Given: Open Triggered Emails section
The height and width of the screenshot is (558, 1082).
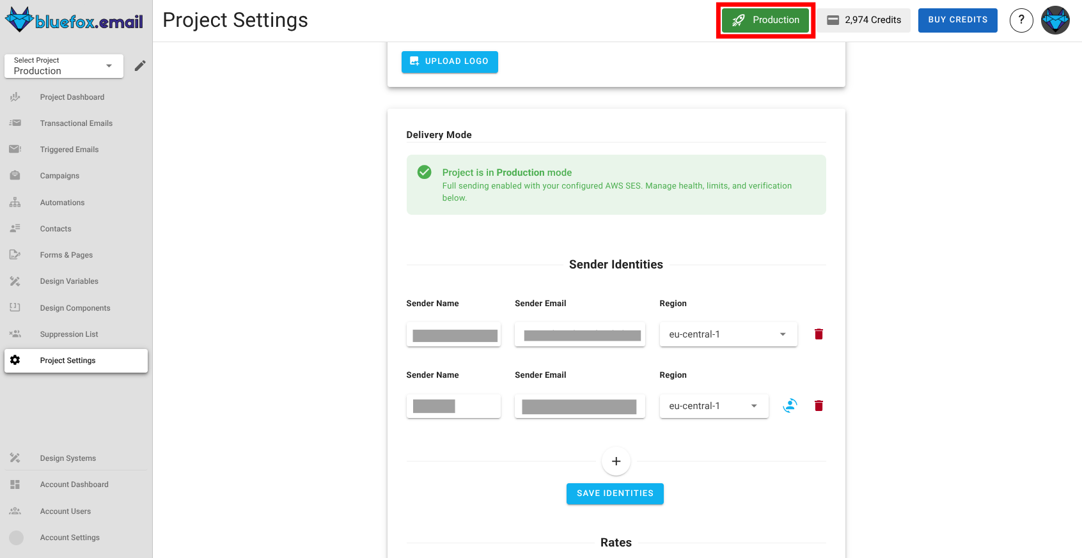Looking at the screenshot, I should 69,150.
